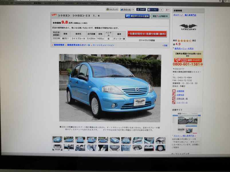Click the Google +1 button
The width and height of the screenshot is (230, 172).
click(x=167, y=10)
